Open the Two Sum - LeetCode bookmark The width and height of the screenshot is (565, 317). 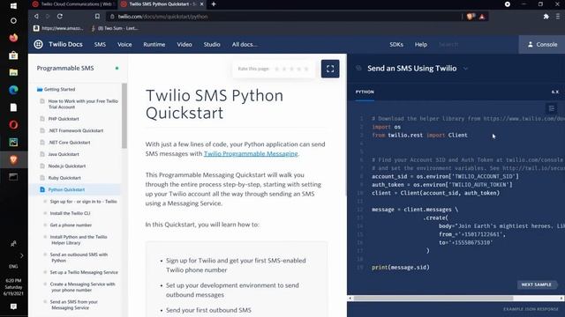(x=115, y=28)
